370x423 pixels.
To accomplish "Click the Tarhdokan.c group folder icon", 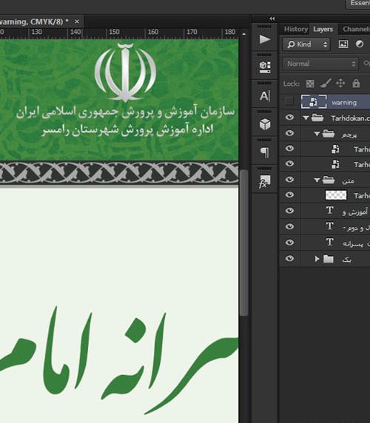I will click(x=317, y=118).
